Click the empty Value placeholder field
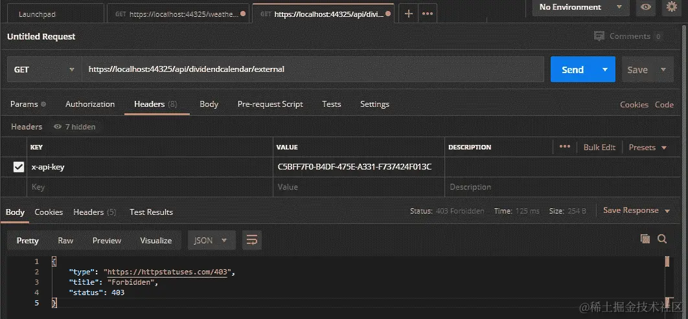This screenshot has width=688, height=319. (358, 187)
